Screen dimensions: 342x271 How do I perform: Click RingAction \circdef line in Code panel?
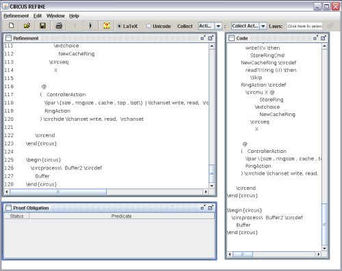263,85
